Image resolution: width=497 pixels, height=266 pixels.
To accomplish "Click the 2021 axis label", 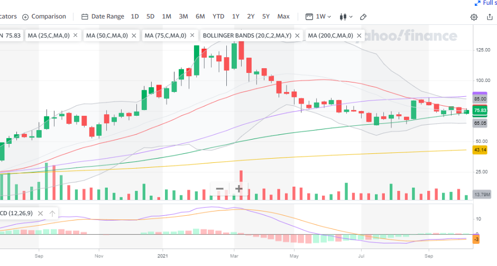I will 163,256.
